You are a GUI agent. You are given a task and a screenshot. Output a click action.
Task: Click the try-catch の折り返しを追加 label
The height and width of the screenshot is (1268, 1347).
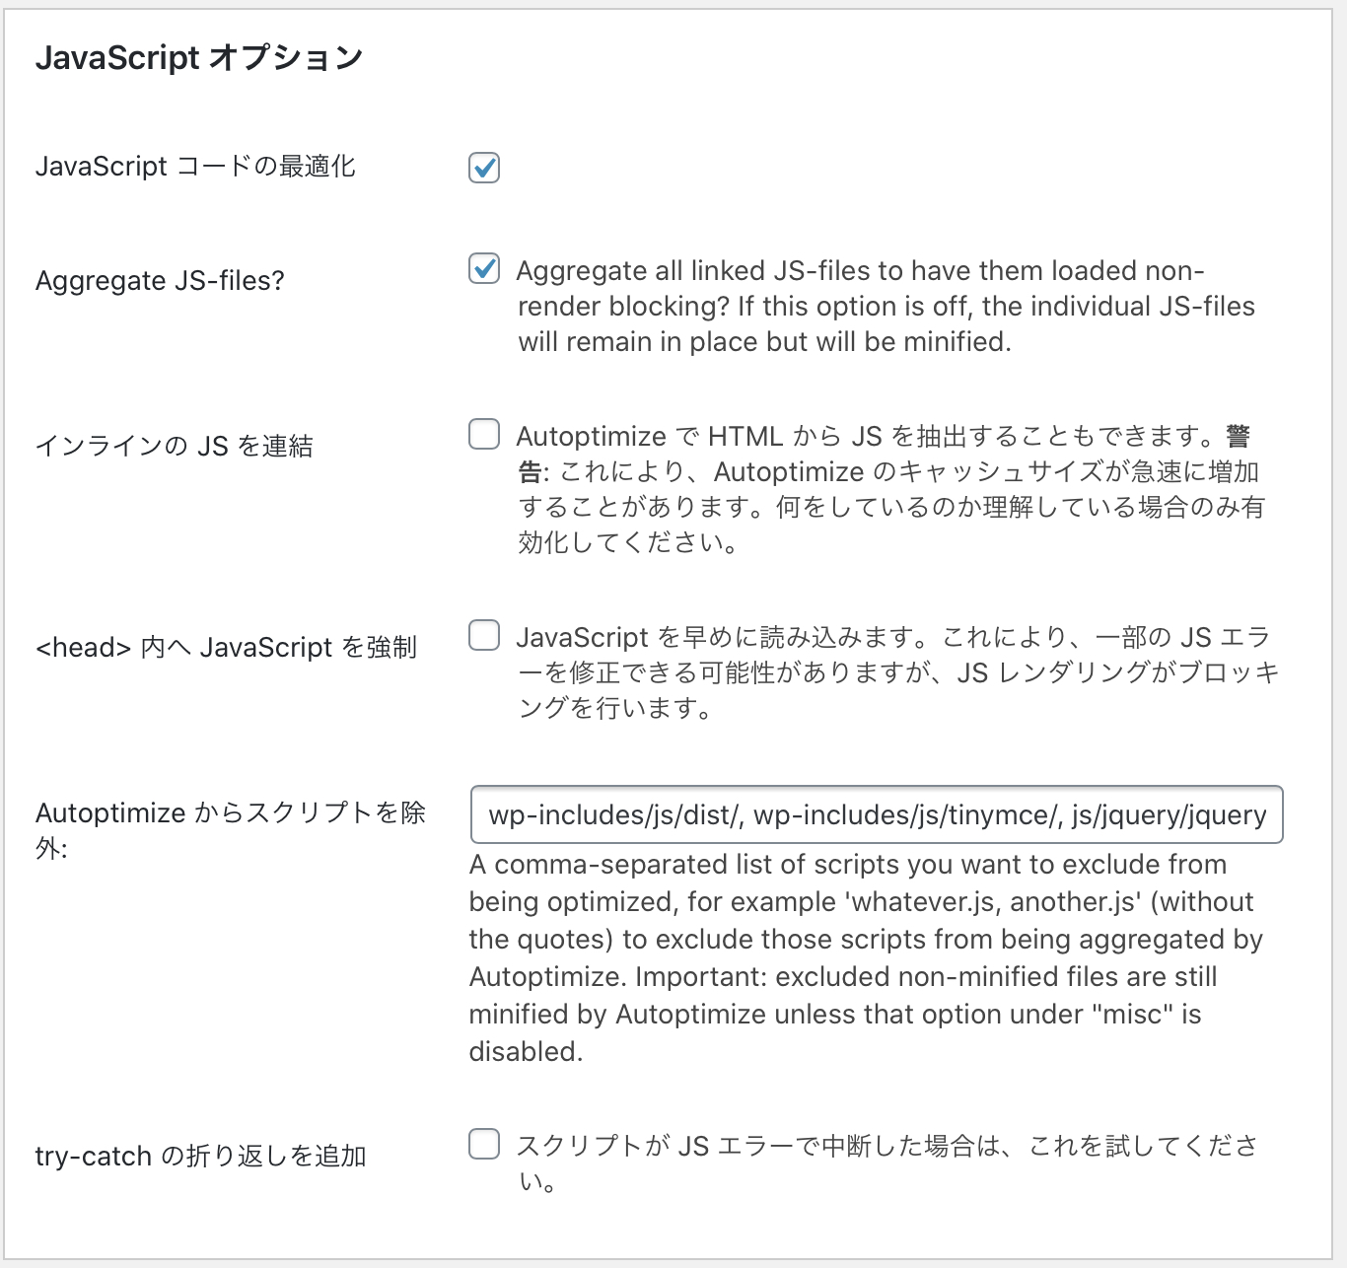[x=201, y=1156]
